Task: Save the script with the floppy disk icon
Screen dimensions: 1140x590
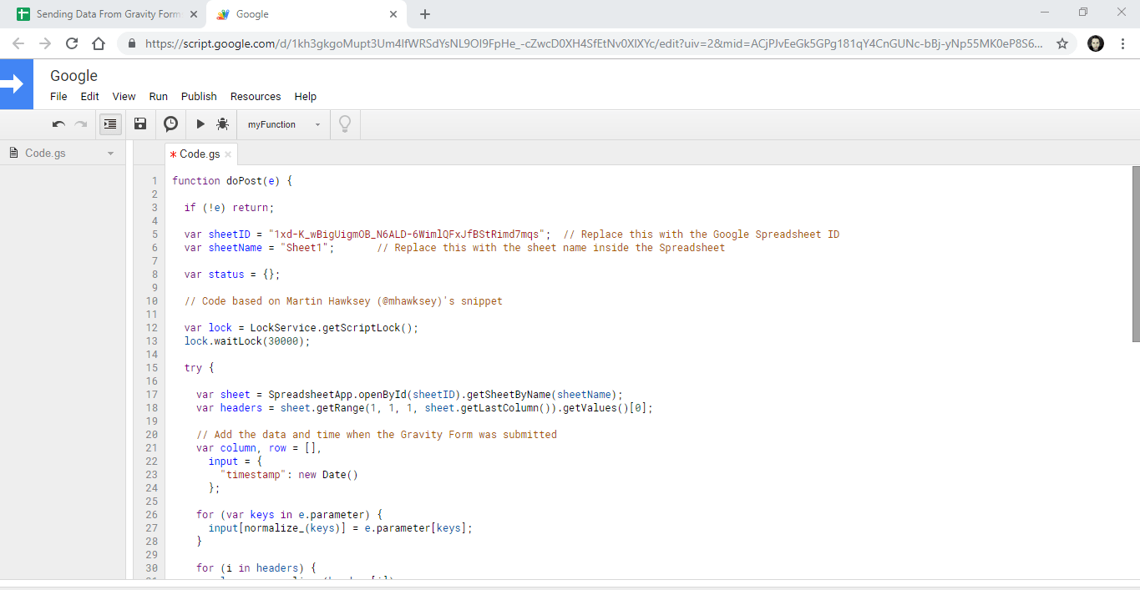Action: click(140, 124)
